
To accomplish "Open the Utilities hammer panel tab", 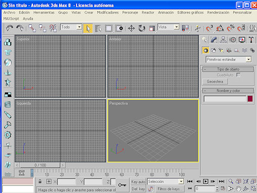I will tap(251, 40).
